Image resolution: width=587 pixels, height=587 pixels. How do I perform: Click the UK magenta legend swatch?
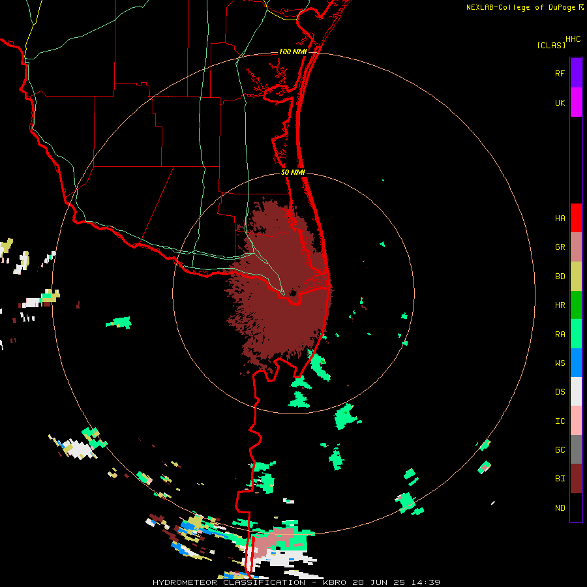(576, 102)
